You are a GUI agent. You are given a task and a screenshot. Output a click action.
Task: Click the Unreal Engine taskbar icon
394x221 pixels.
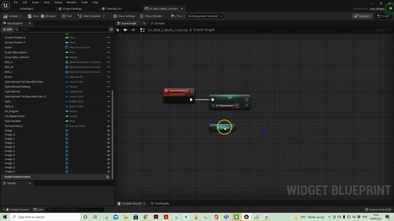[246, 217]
